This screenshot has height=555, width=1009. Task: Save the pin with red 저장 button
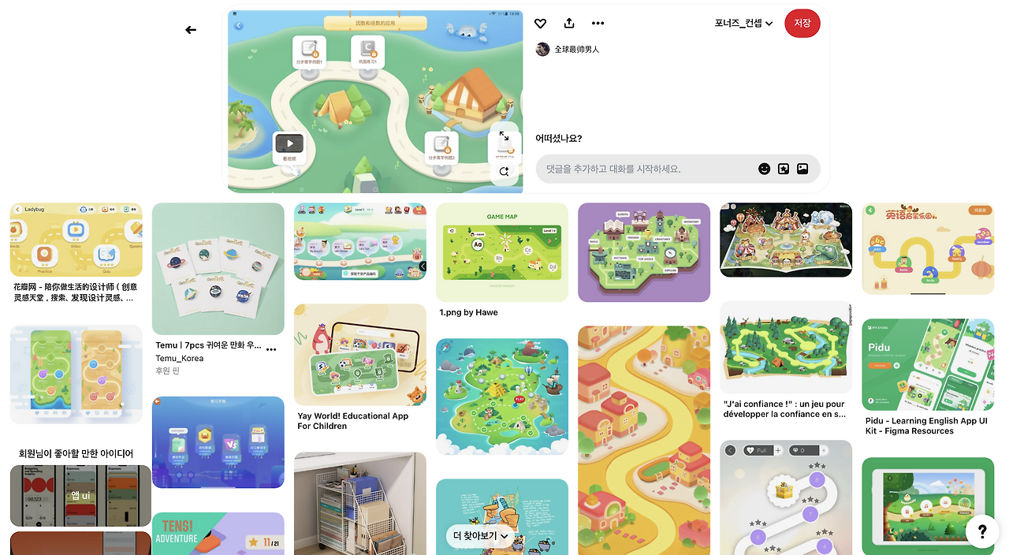802,24
